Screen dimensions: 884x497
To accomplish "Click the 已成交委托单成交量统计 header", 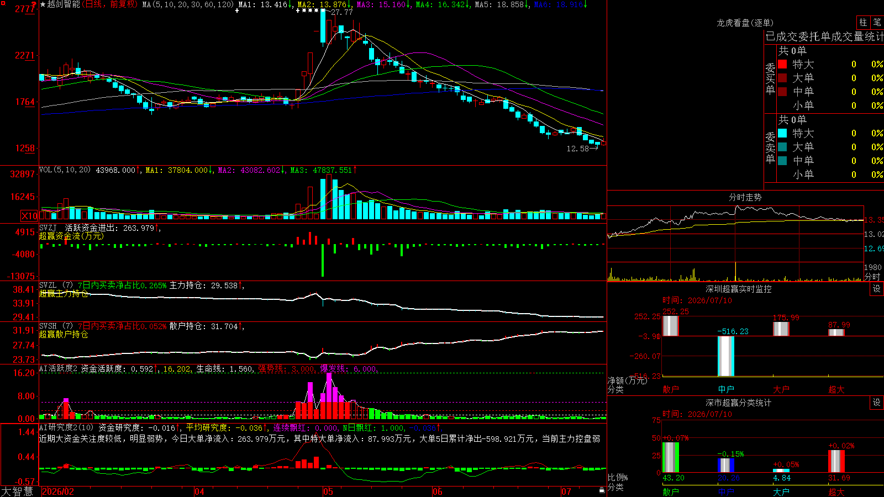I will (824, 36).
